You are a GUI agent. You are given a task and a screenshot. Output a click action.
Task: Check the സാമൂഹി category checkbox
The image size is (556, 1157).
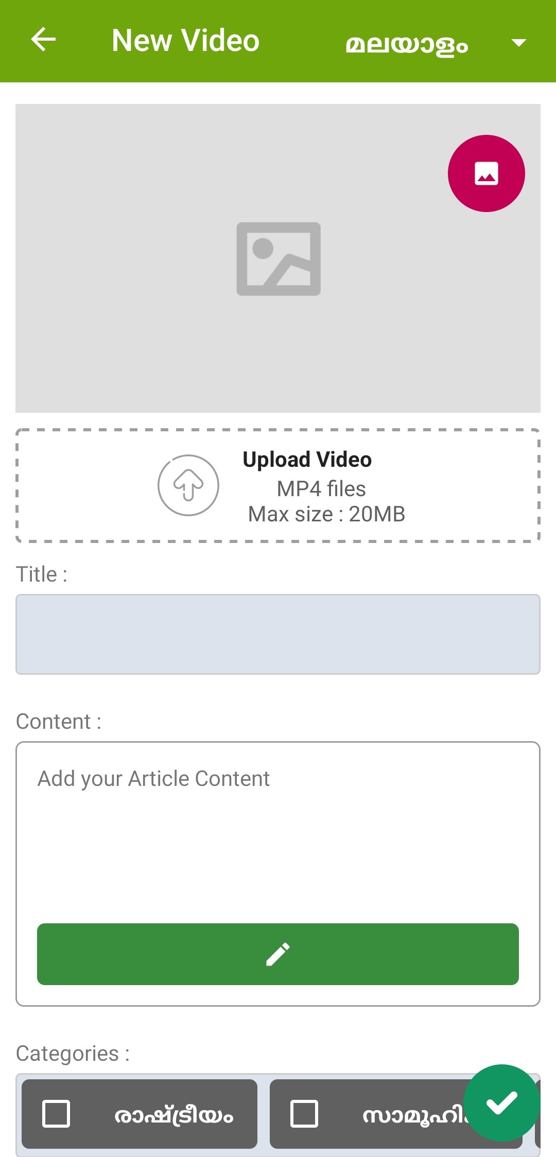tap(304, 1114)
